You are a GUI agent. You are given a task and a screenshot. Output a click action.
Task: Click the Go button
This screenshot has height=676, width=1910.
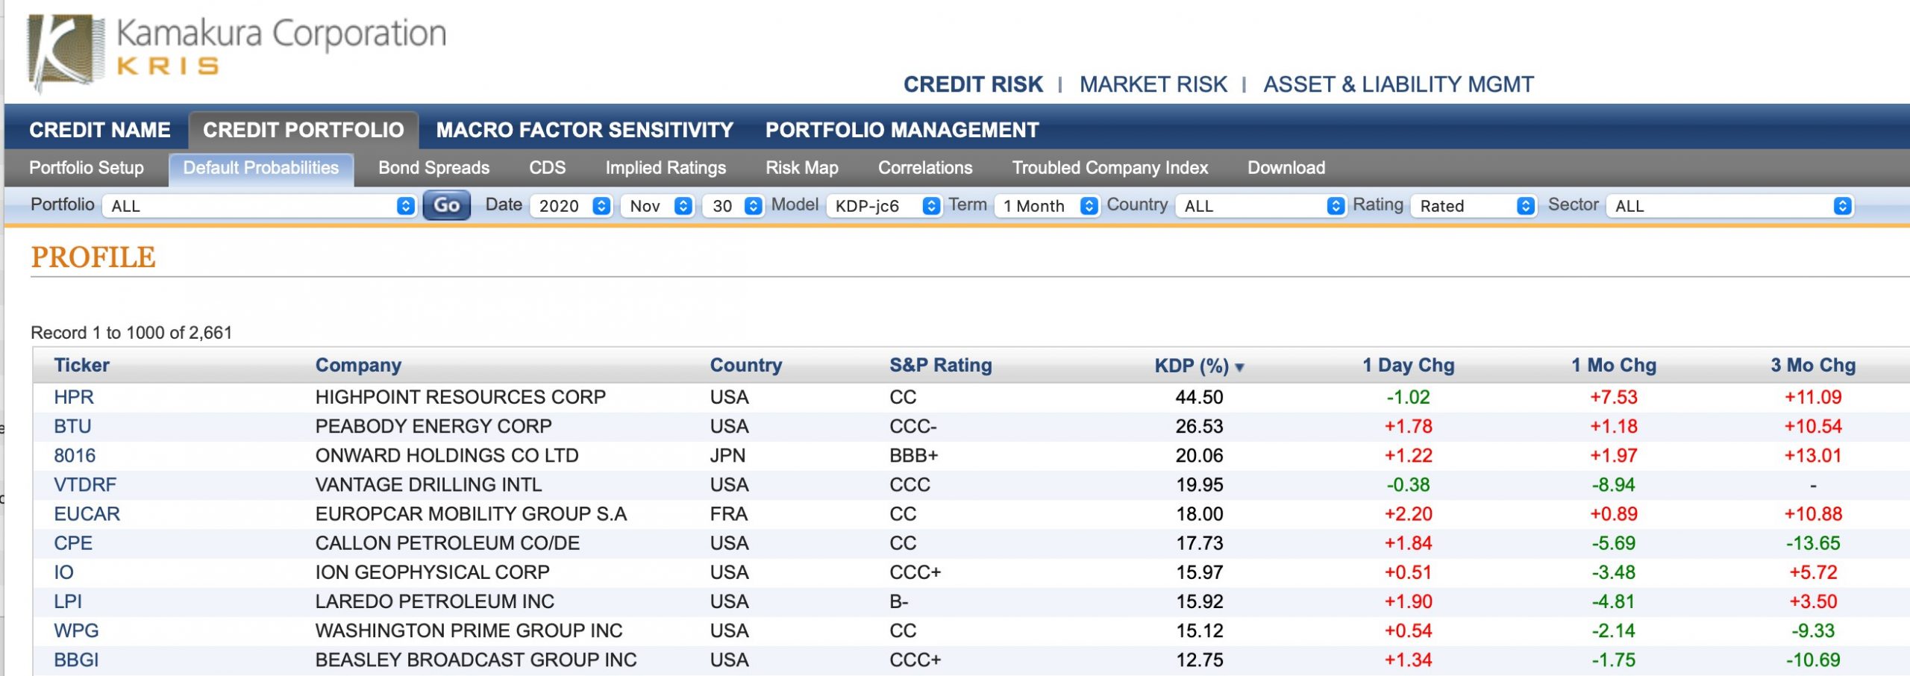(446, 205)
